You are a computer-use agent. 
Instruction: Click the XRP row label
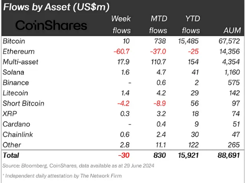coord(10,114)
